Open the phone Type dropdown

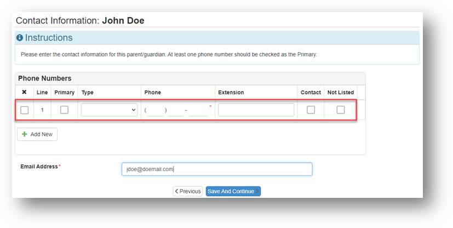point(109,110)
